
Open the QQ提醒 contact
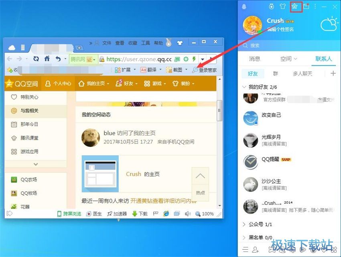[x=289, y=162]
